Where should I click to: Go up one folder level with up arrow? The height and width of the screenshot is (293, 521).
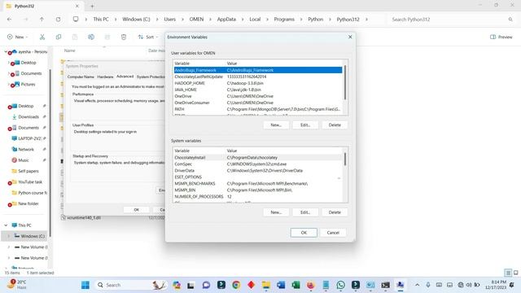pyautogui.click(x=42, y=20)
